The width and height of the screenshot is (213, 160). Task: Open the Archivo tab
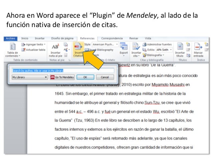tap(10, 38)
